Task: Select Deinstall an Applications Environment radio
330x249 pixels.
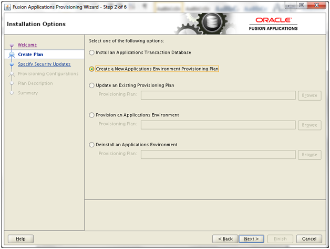Action: (x=91, y=145)
